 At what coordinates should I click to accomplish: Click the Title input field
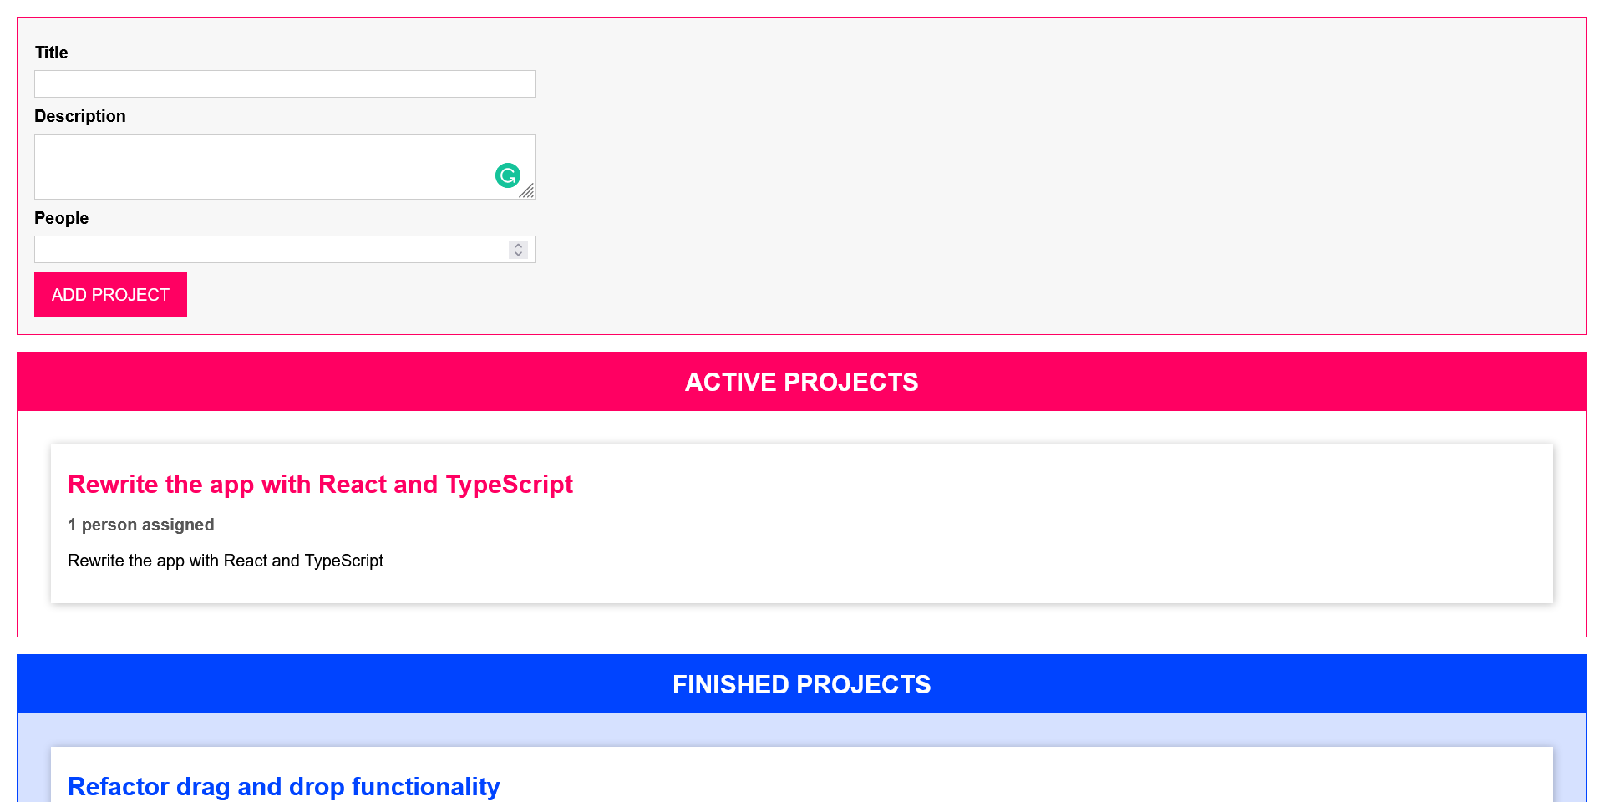pos(284,84)
